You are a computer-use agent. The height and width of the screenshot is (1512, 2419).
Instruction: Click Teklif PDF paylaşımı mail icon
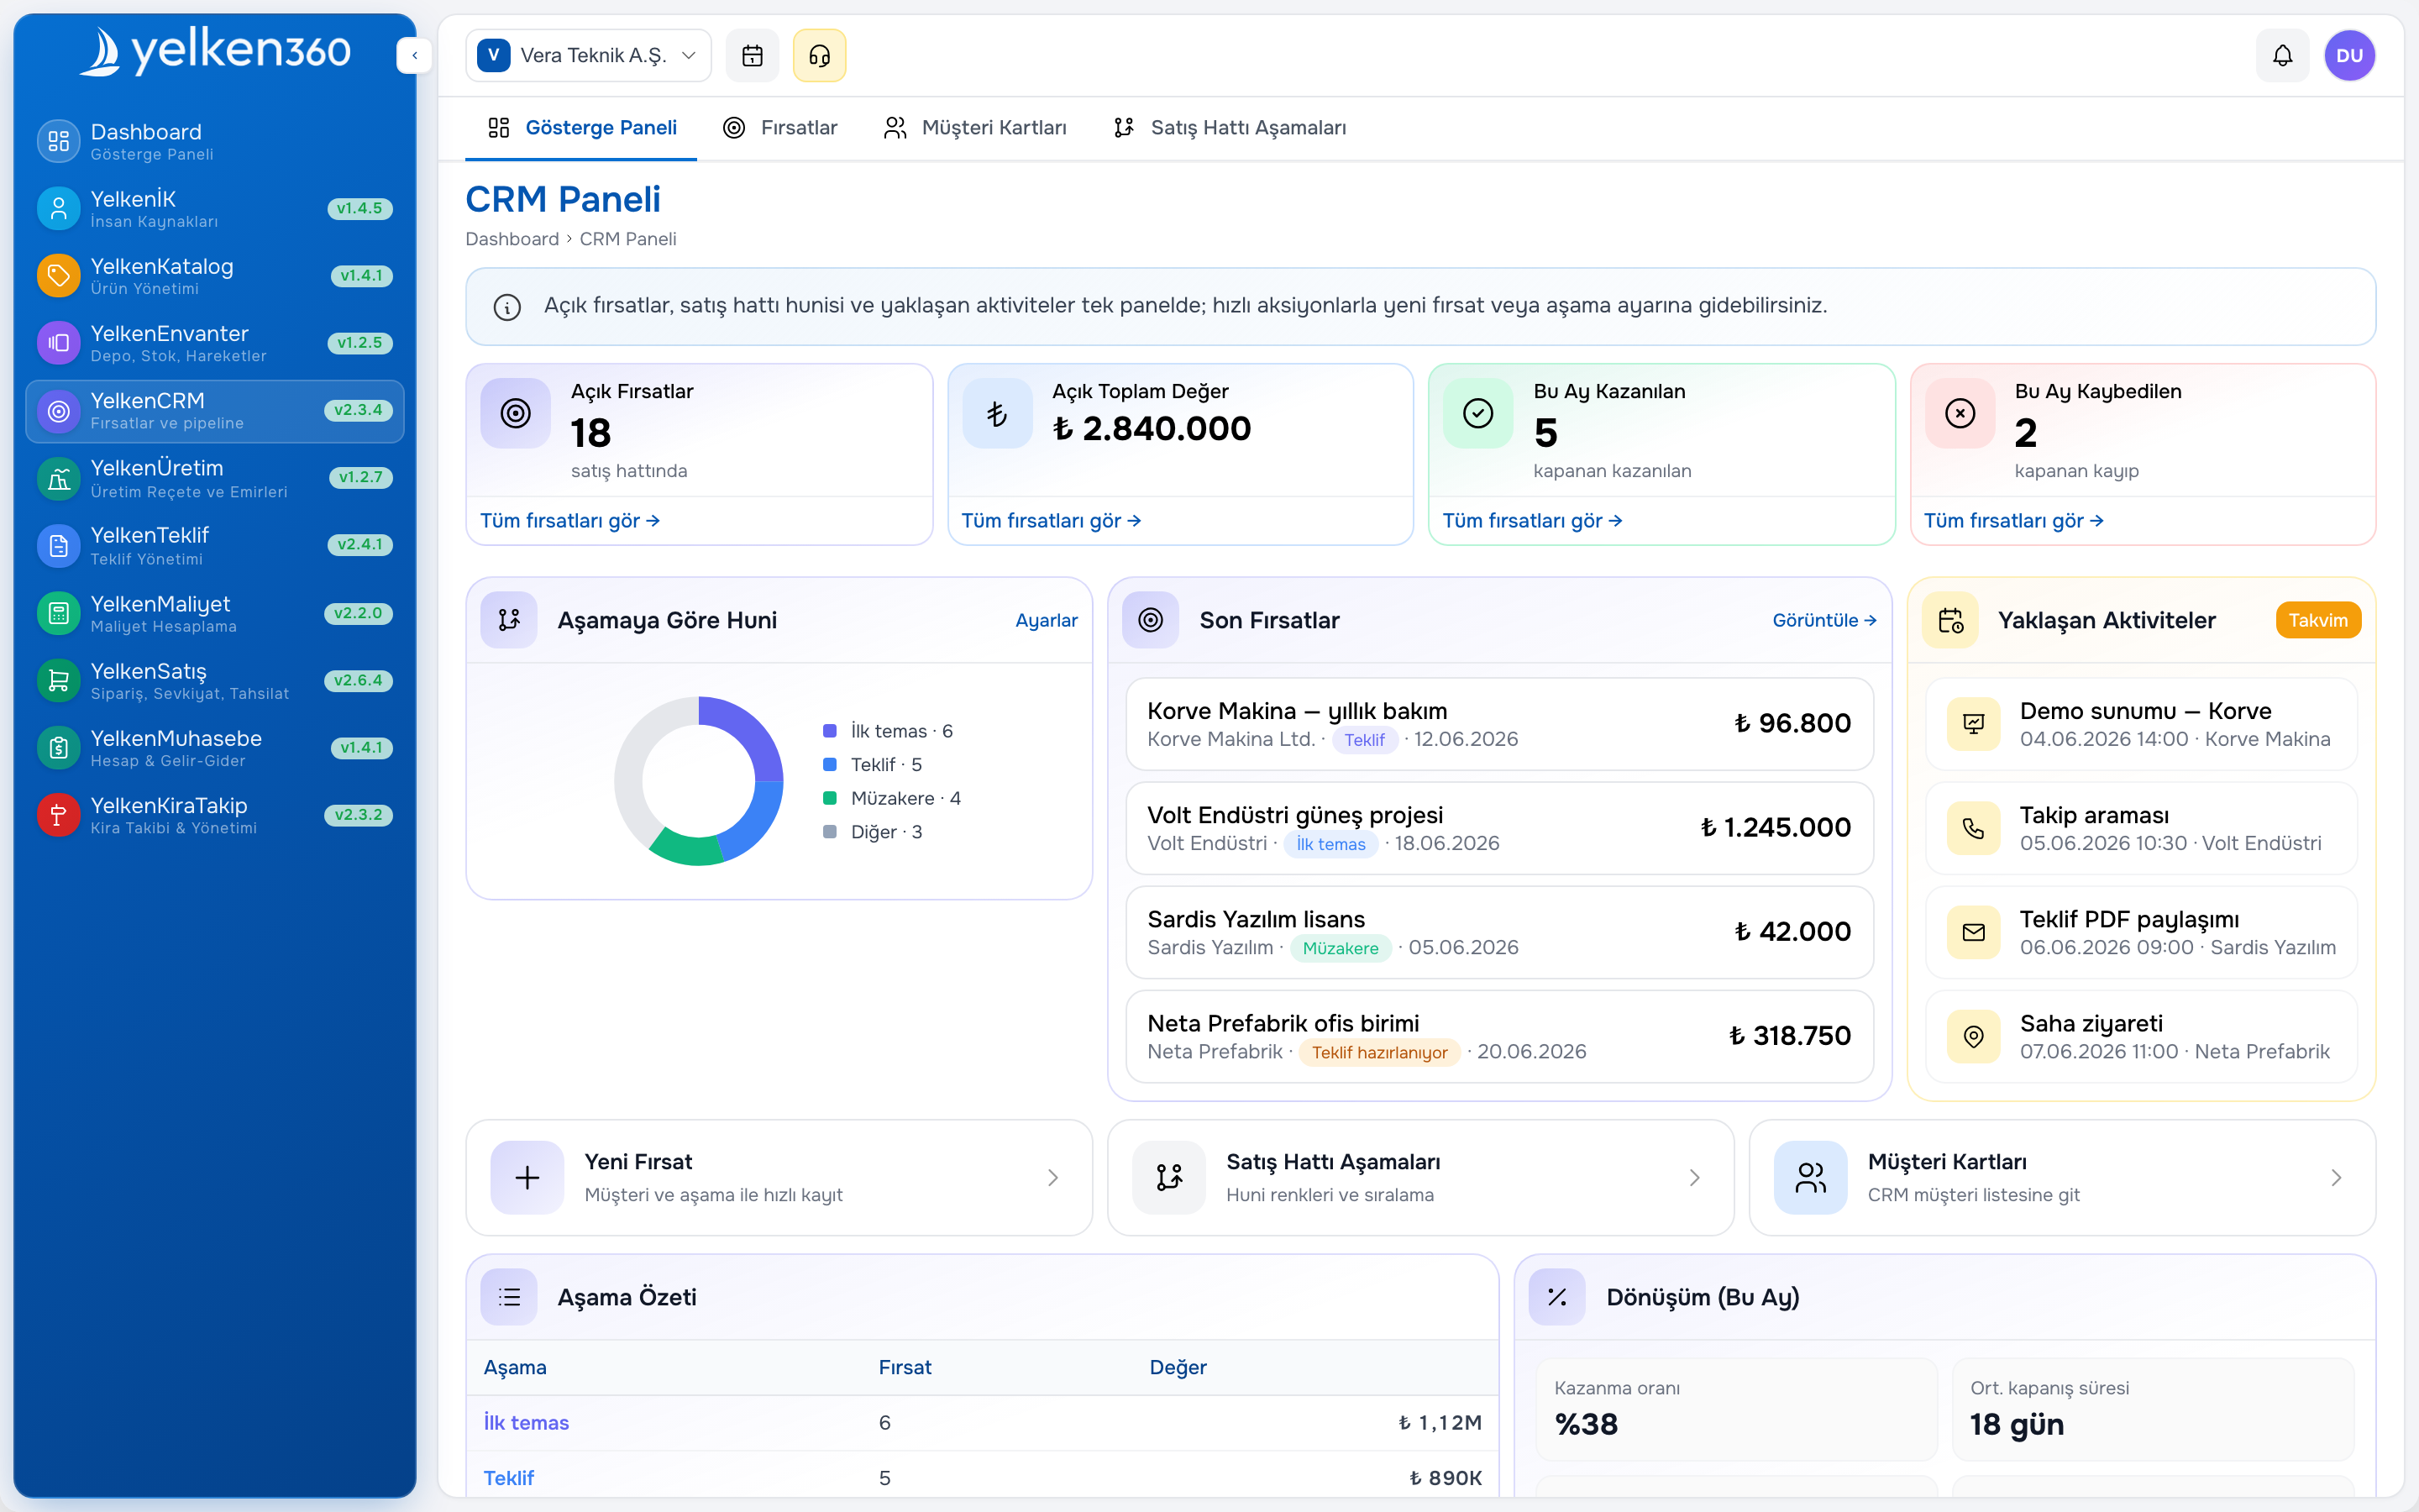[x=1973, y=932]
